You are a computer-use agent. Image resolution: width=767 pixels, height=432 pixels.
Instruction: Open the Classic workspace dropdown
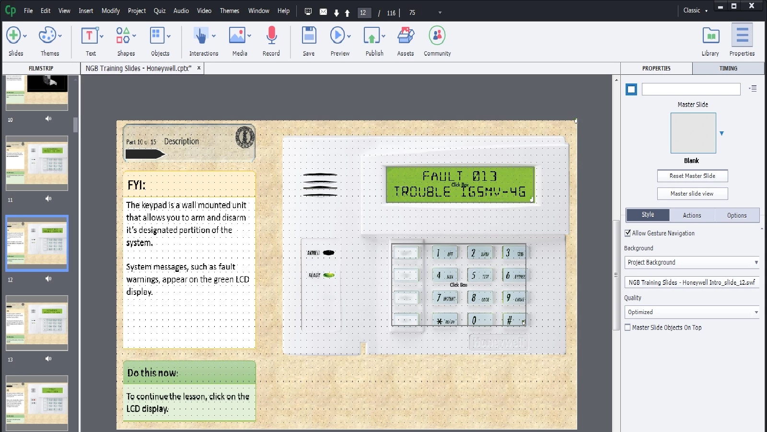pyautogui.click(x=695, y=11)
